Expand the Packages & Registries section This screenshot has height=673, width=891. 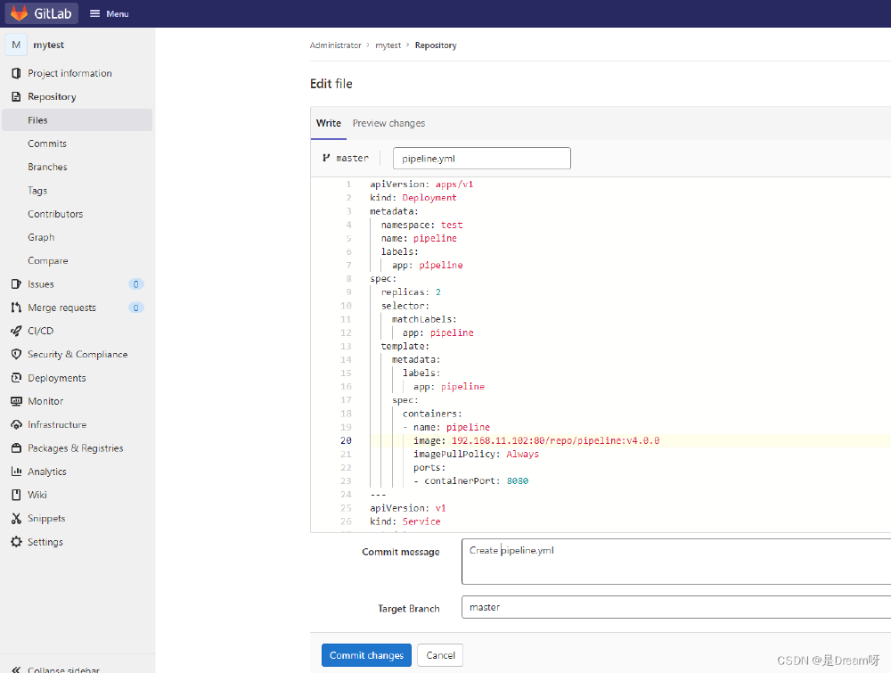[x=77, y=447]
